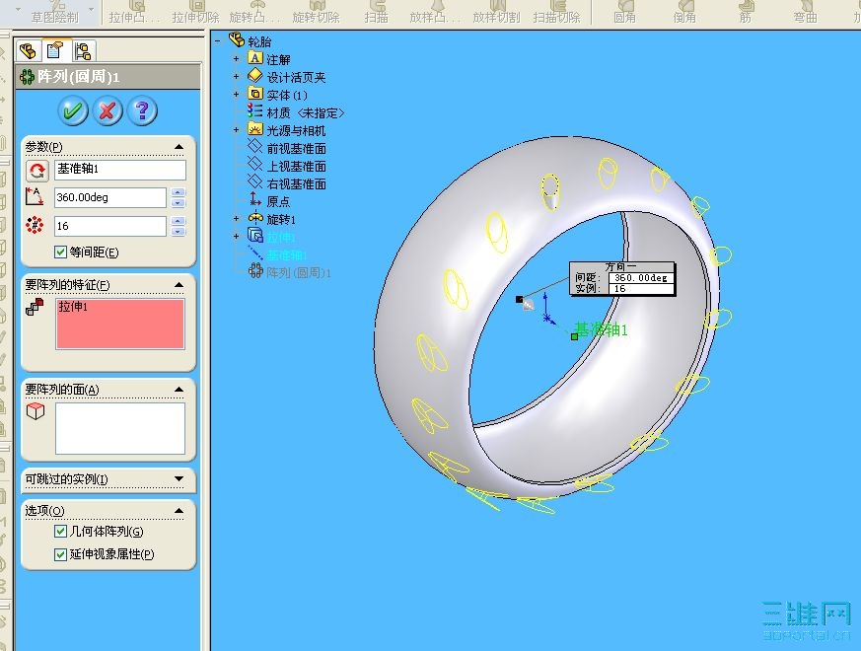Image resolution: width=861 pixels, height=651 pixels.
Task: Click the instance count icon beside 16
Action: tap(35, 225)
